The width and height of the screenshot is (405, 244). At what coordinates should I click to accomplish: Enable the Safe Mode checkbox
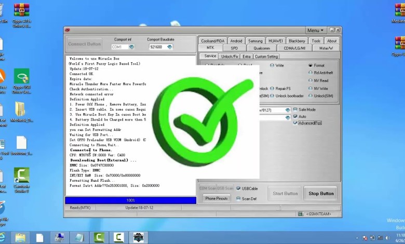304,110
